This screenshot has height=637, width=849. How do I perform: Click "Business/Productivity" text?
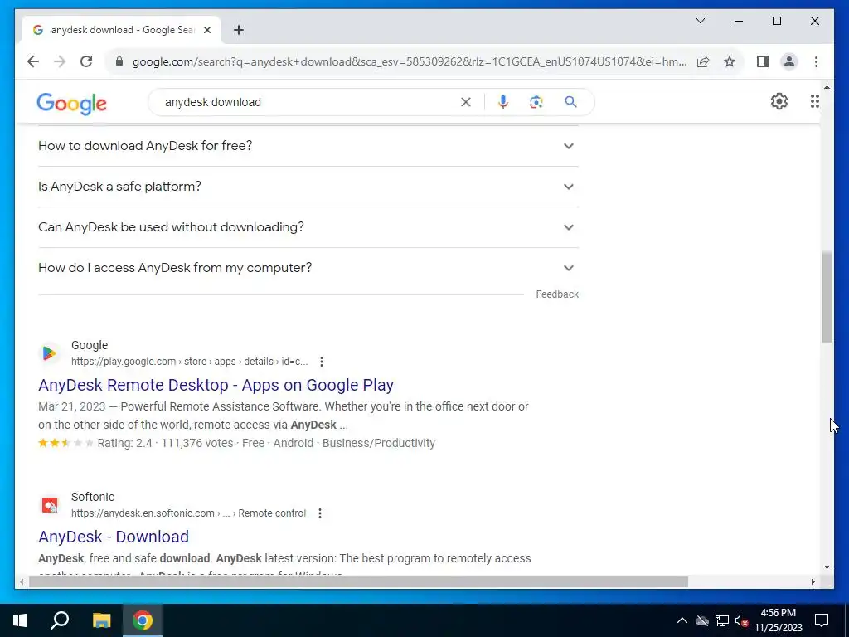378,443
